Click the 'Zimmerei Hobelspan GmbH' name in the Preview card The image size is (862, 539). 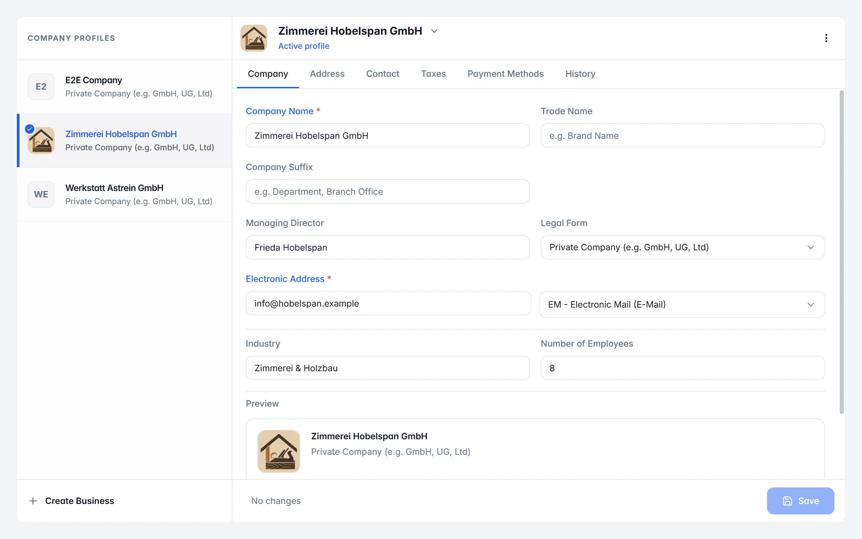pyautogui.click(x=369, y=436)
